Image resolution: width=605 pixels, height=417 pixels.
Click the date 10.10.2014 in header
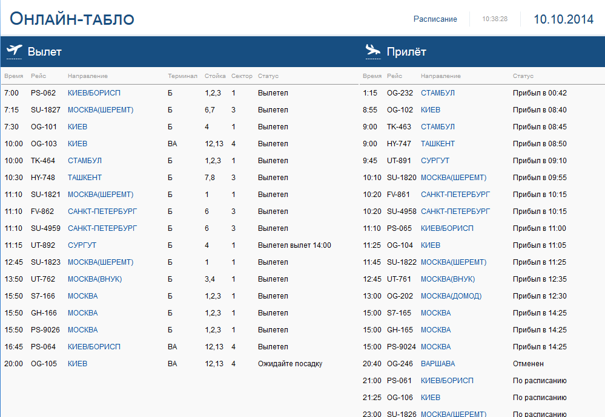click(563, 19)
